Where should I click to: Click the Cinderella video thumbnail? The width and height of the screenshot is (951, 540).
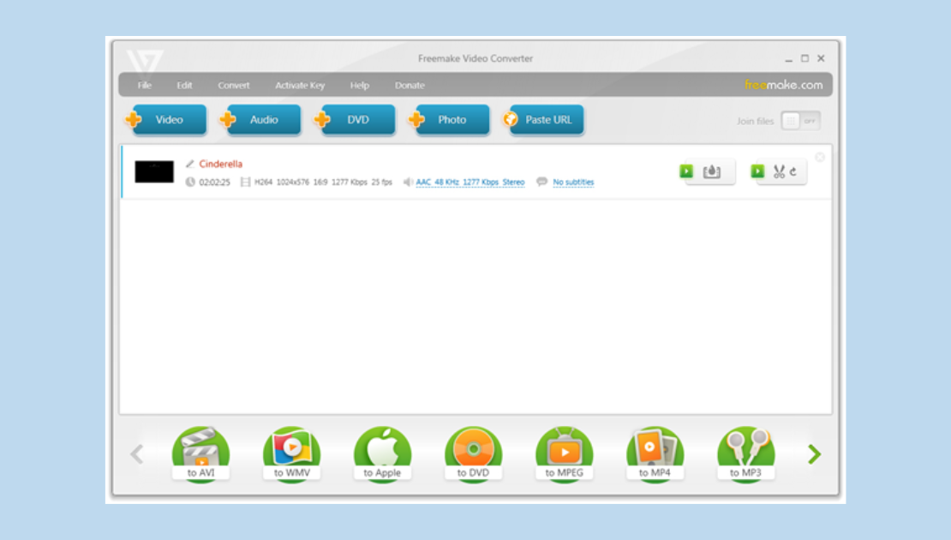tap(154, 171)
